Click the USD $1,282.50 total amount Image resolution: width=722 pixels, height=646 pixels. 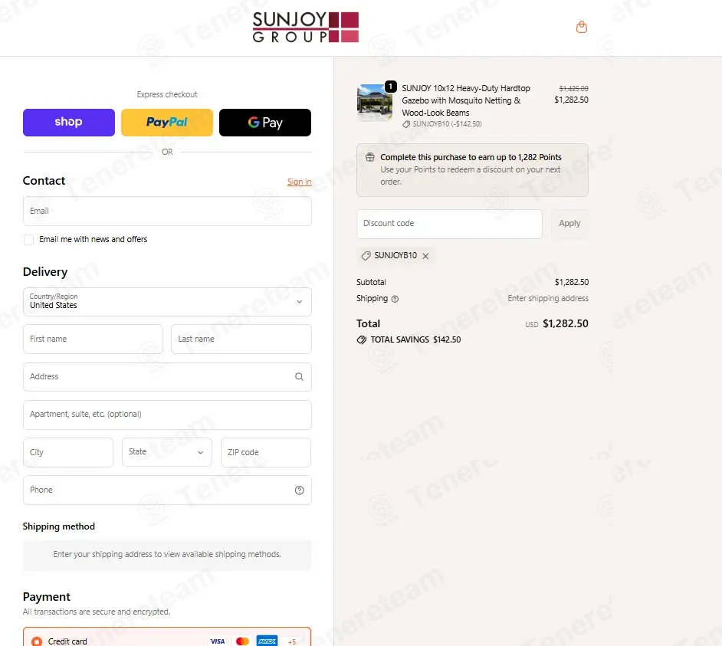(x=556, y=323)
